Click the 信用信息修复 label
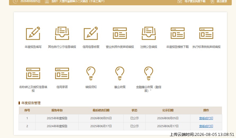236x138 pixels. [91, 47]
